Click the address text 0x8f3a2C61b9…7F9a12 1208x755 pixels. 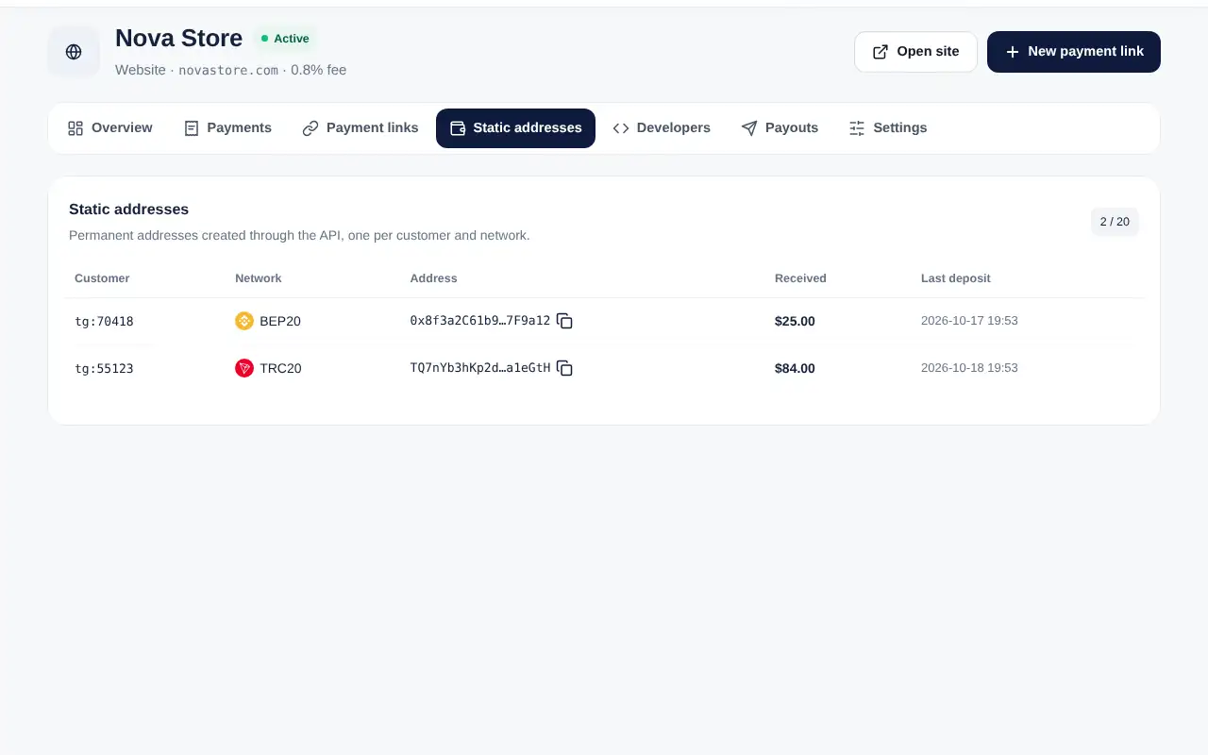click(x=479, y=321)
